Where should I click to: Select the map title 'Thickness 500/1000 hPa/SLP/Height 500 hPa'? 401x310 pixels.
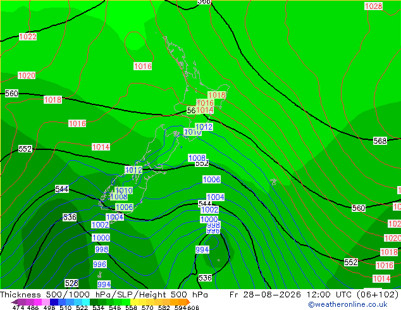pos(104,295)
